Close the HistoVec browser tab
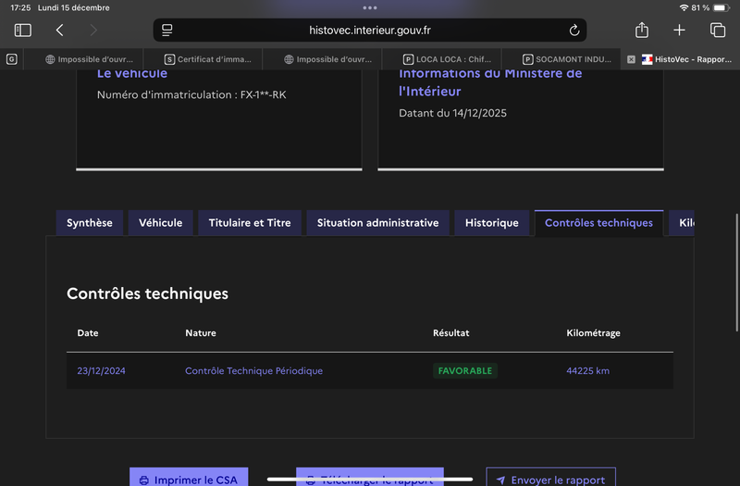The image size is (740, 486). (631, 59)
